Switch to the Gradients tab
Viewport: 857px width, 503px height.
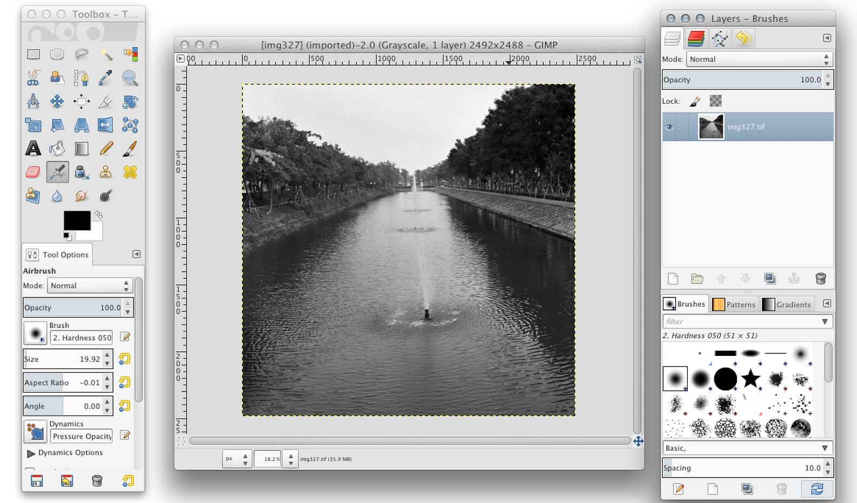tap(787, 305)
